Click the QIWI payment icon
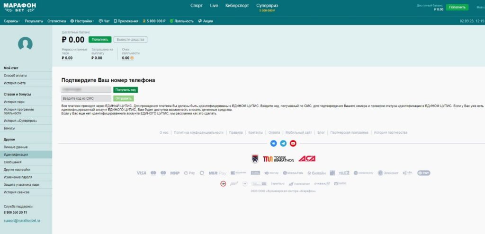 coord(202,173)
